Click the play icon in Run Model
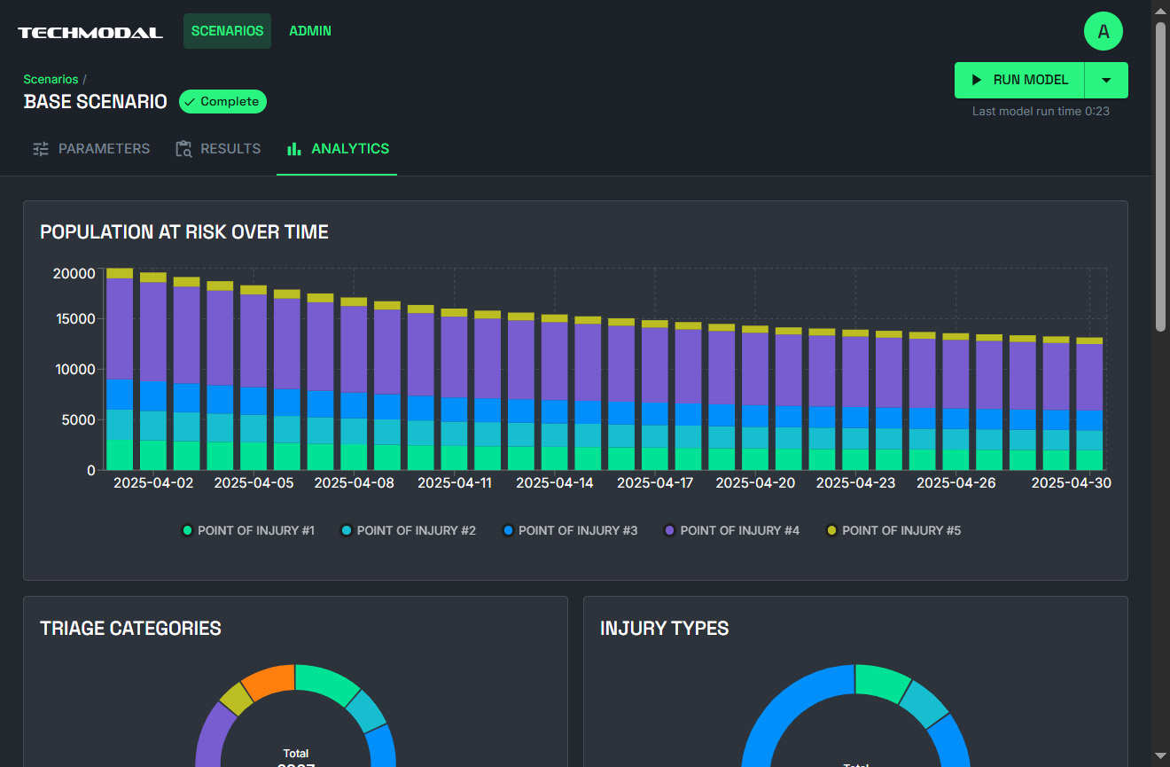Screen dimensions: 1170x767 click(x=977, y=80)
